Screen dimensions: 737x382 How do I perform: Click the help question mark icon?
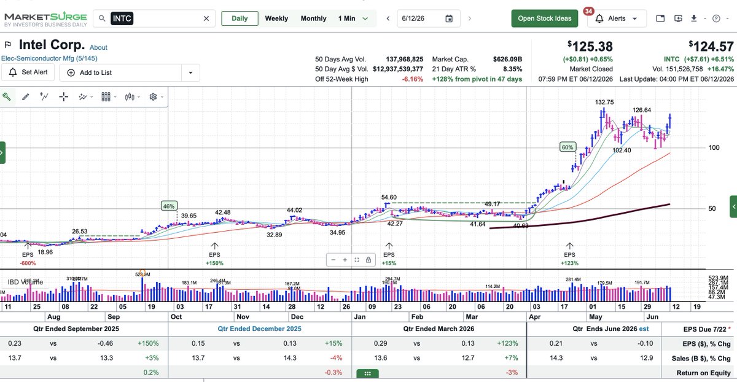point(716,18)
